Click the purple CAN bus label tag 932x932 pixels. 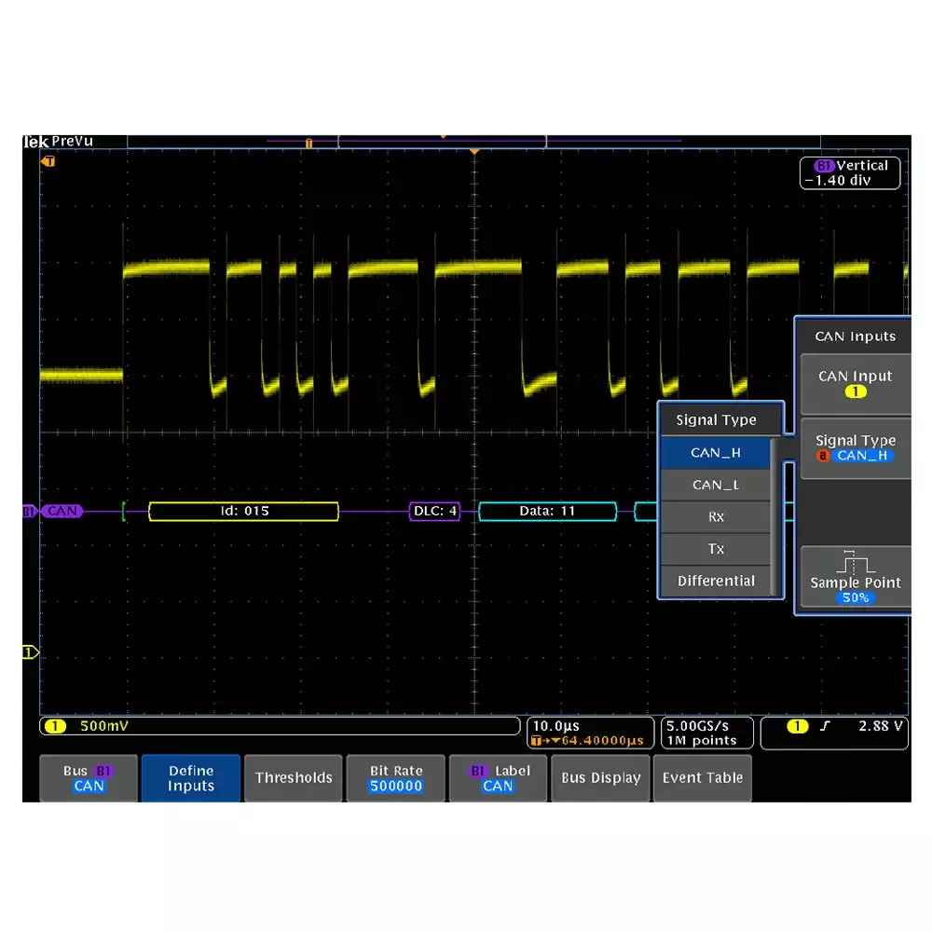62,511
